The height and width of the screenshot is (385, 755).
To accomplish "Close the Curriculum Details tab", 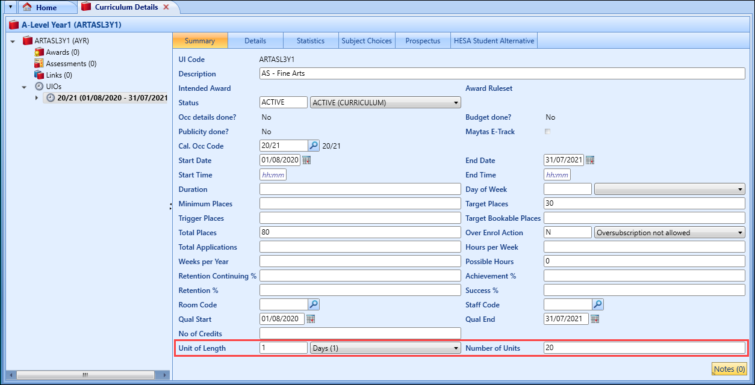I will coord(166,7).
